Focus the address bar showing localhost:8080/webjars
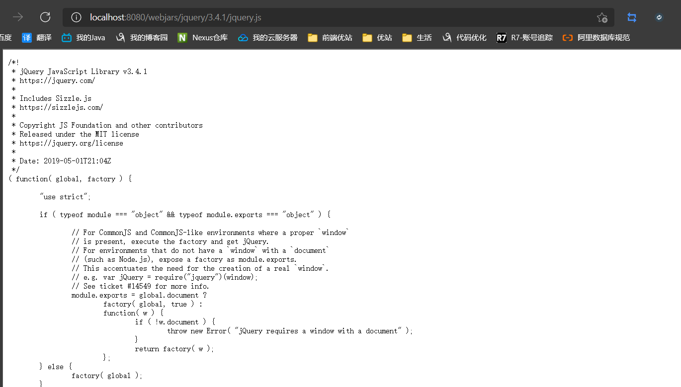This screenshot has width=681, height=387. (x=338, y=17)
